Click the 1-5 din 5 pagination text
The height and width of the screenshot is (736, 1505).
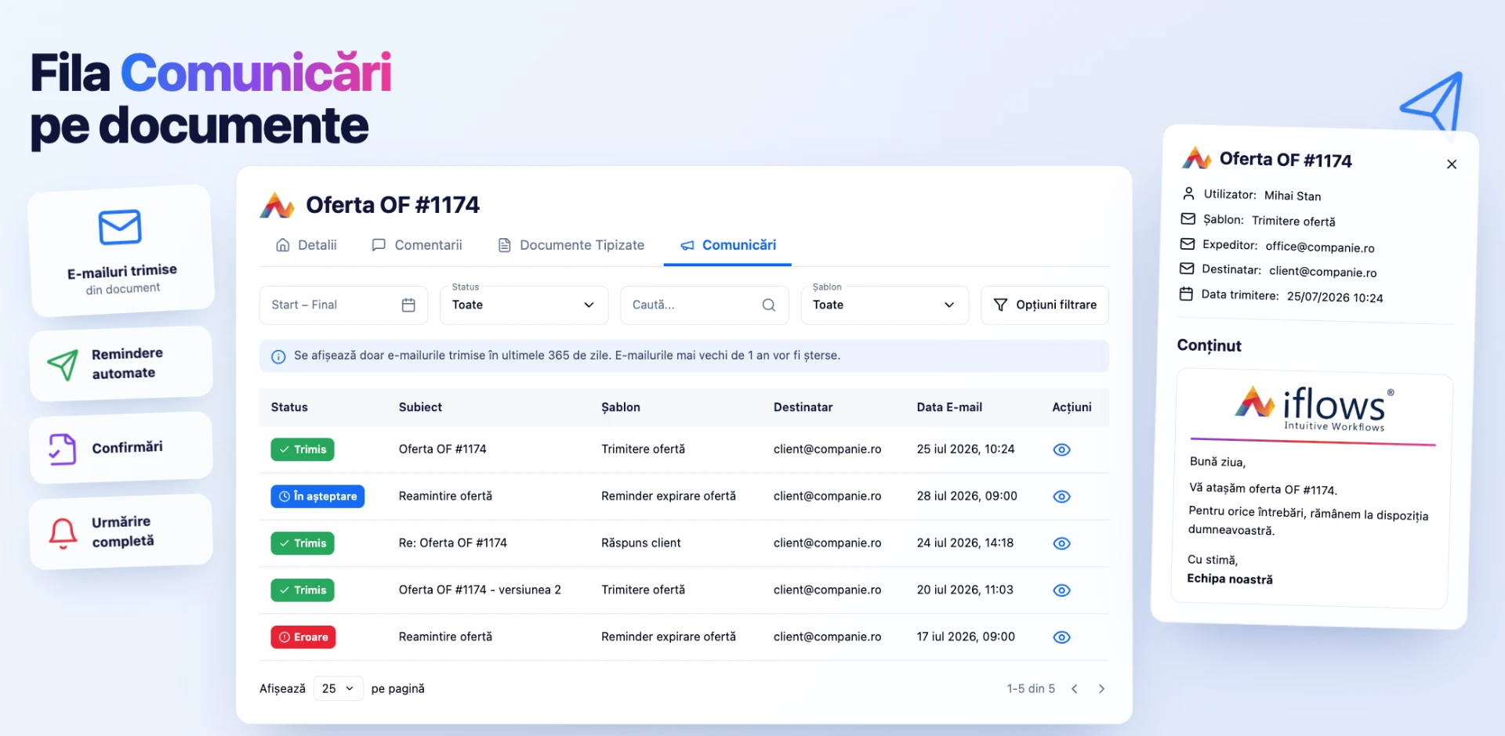(x=1031, y=689)
